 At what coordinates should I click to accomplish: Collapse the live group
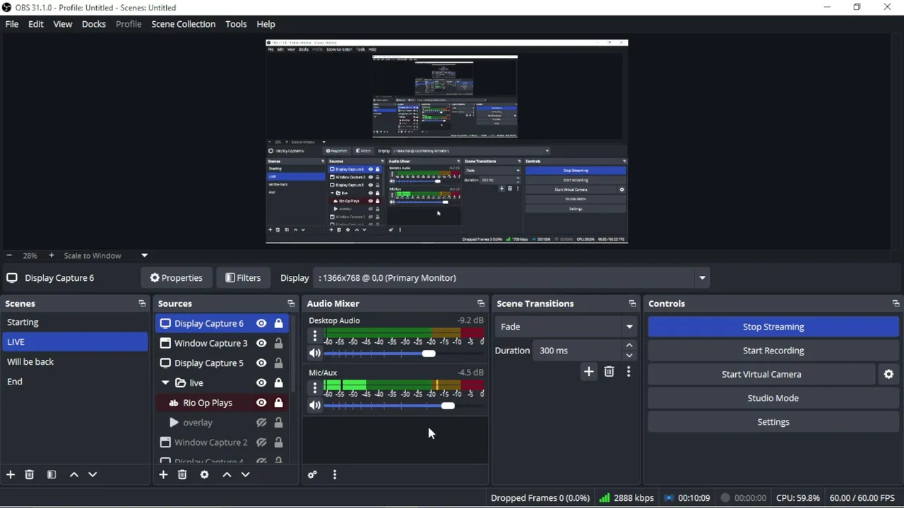tap(165, 383)
